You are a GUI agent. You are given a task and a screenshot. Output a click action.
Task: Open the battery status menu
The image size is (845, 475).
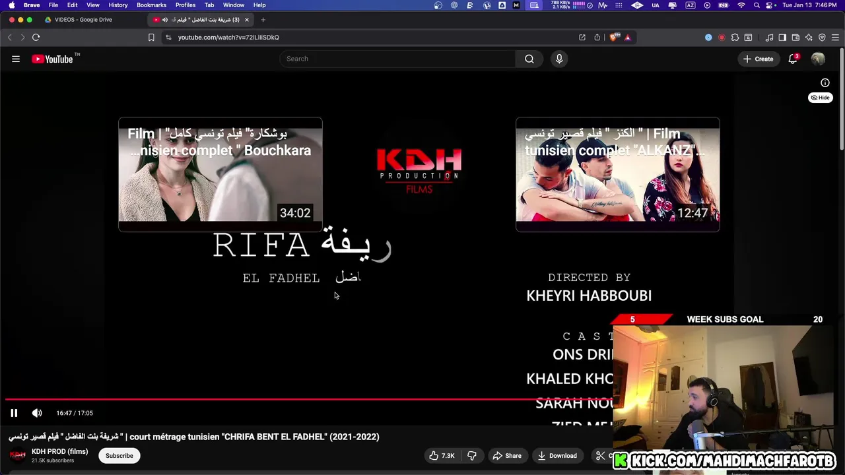pyautogui.click(x=724, y=5)
